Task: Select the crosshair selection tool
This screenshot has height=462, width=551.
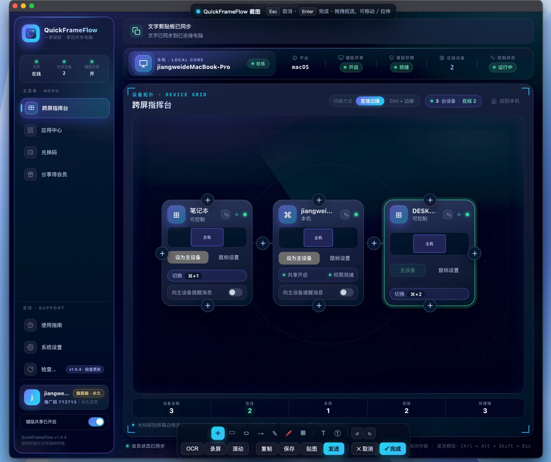Action: click(x=218, y=433)
